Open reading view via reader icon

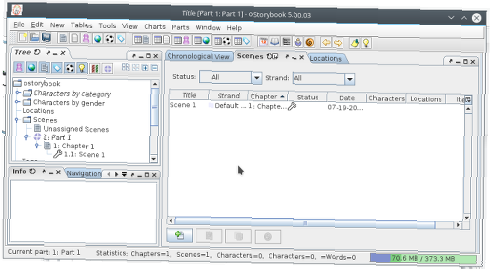(298, 42)
